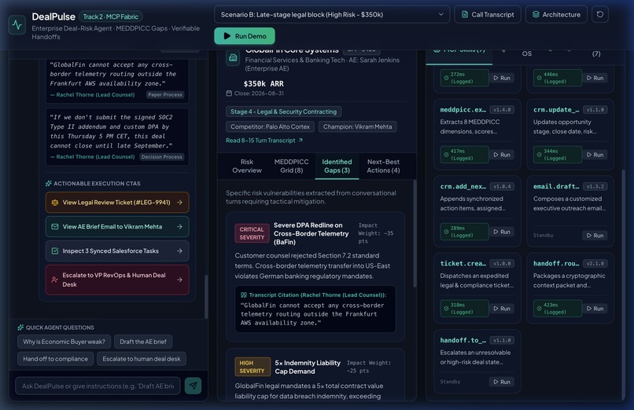Open the scenario selection dropdown

332,14
